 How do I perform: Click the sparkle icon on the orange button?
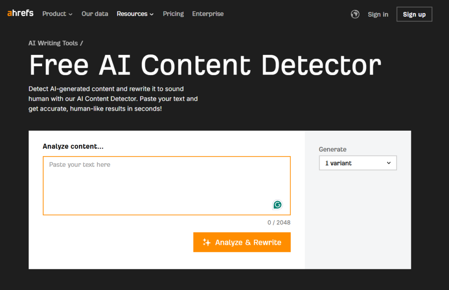(207, 242)
